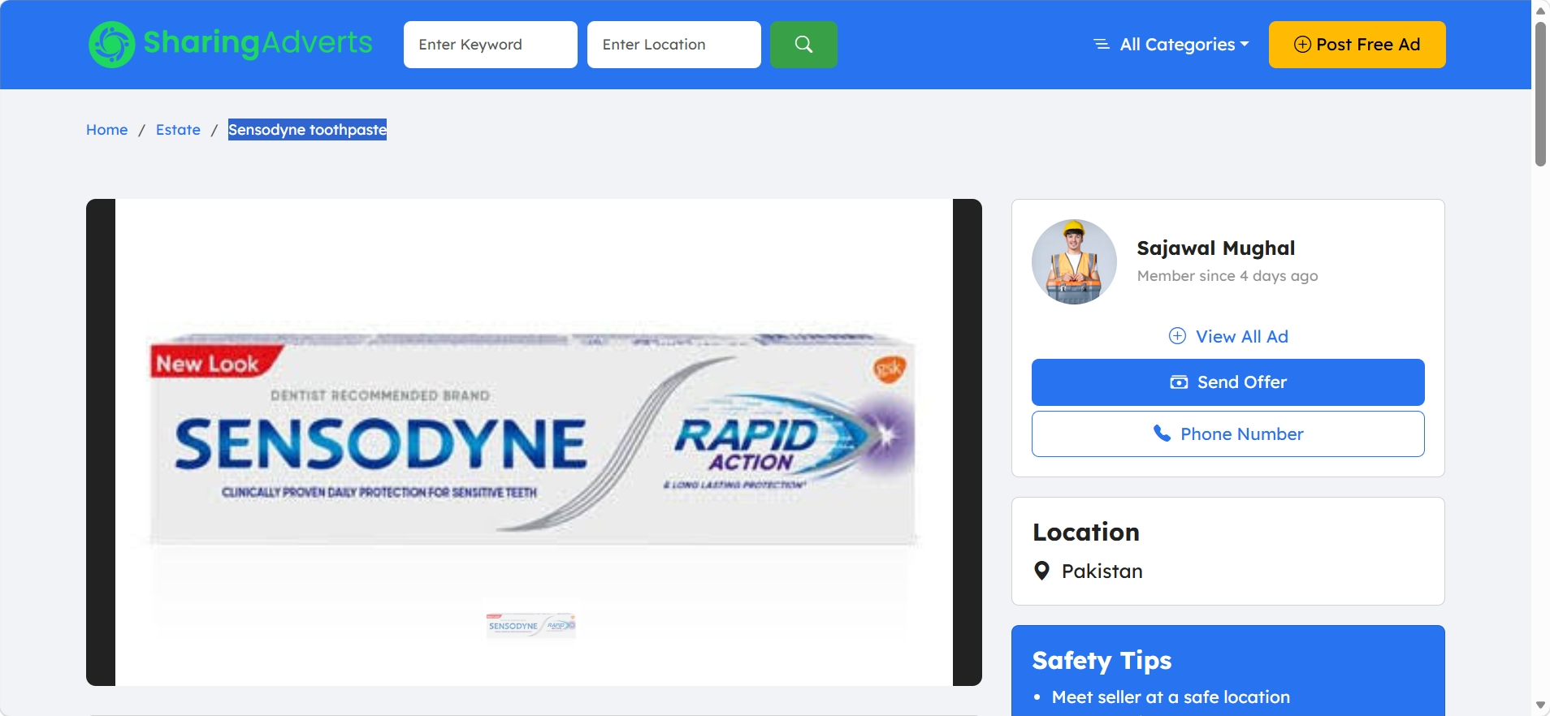Click the Send Offer button
Screen dimensions: 1550x716
(1227, 382)
